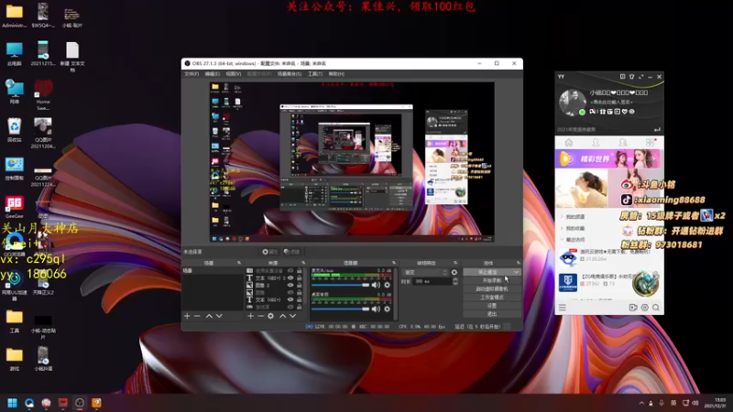Toggle visibility of the browser source in last row
This screenshot has height=412, width=733.
(x=290, y=307)
